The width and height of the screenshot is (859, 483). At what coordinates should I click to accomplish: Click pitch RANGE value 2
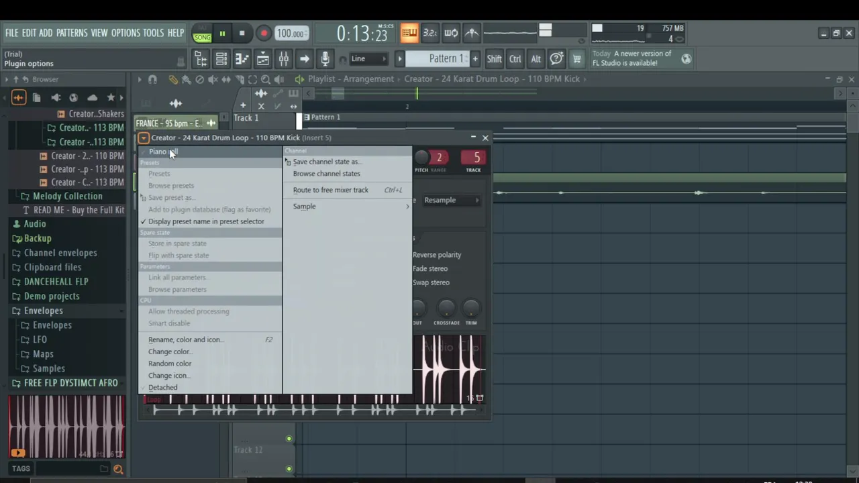(439, 158)
